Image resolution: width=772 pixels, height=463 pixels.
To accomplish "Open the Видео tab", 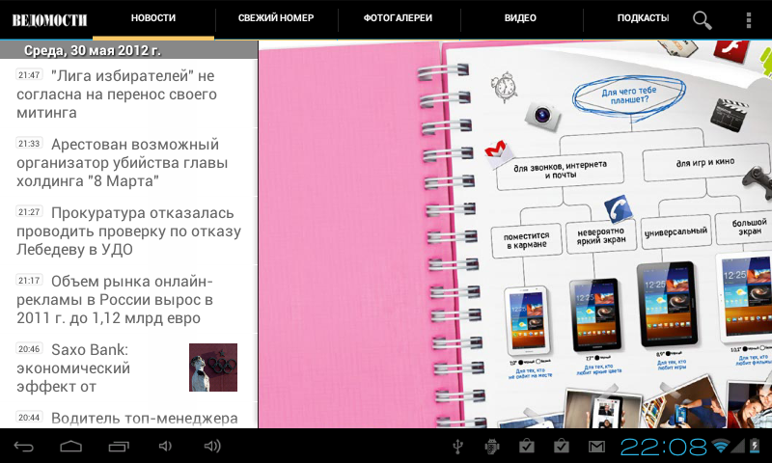I will point(520,18).
